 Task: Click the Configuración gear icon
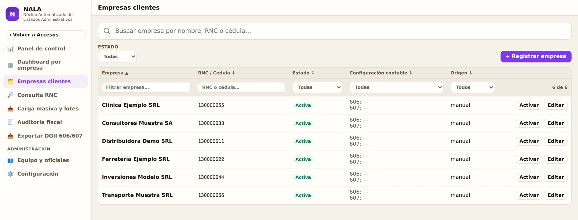(11, 174)
